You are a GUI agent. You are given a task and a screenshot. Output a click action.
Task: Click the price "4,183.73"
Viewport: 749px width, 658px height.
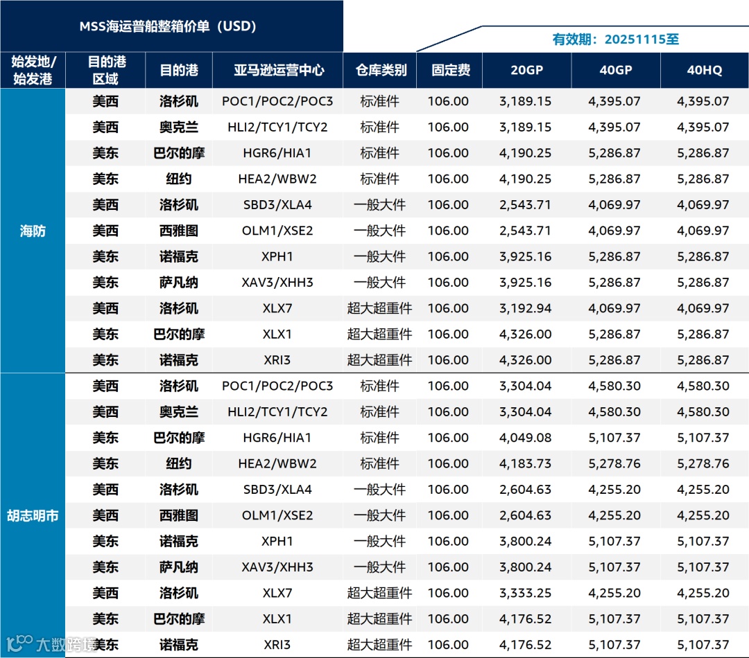[x=526, y=463]
